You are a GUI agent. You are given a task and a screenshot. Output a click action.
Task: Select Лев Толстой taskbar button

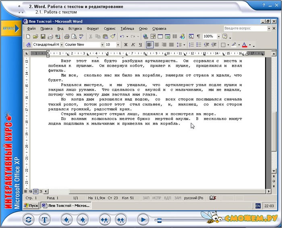tap(66, 206)
